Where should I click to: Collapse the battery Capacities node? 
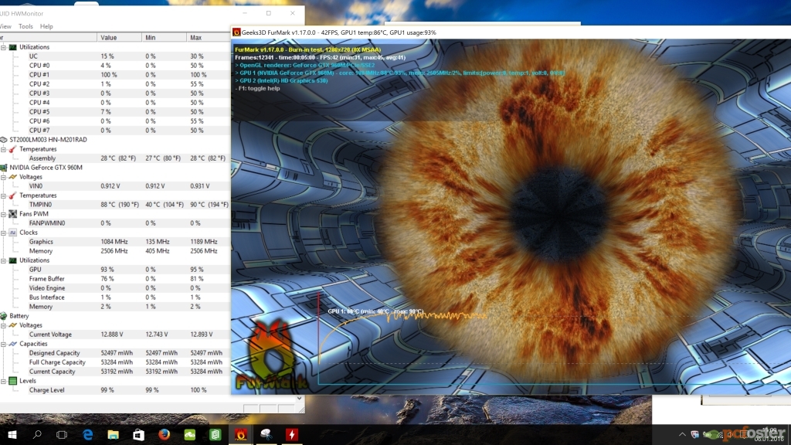(2, 344)
